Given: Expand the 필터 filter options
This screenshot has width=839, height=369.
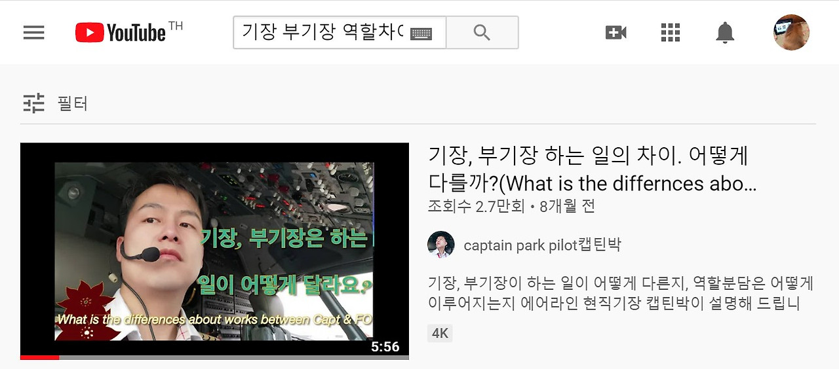Looking at the screenshot, I should 72,103.
